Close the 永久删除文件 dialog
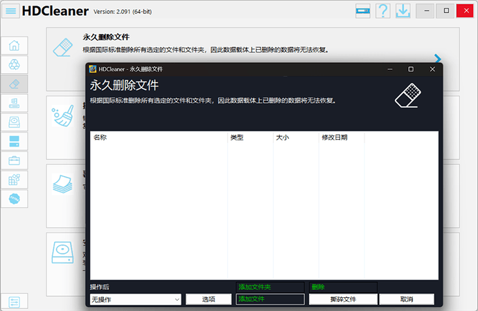Screen dimensions: 478x311 point(432,69)
